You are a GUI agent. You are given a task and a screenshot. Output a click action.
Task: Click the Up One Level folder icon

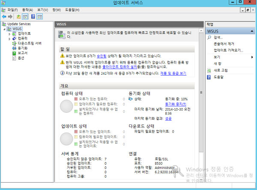[18, 17]
